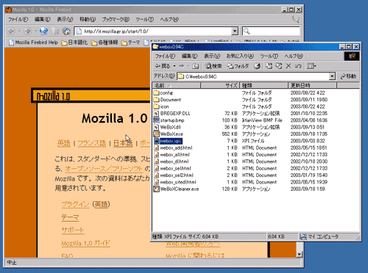Click フランス語 language link on page
Viewport: 368px width, 273px height.
[92, 143]
